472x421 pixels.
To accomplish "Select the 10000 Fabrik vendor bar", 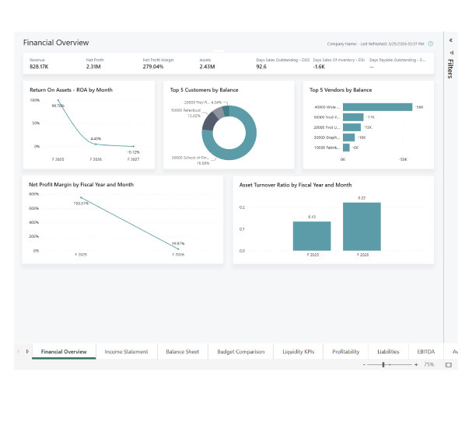I will pos(346,148).
